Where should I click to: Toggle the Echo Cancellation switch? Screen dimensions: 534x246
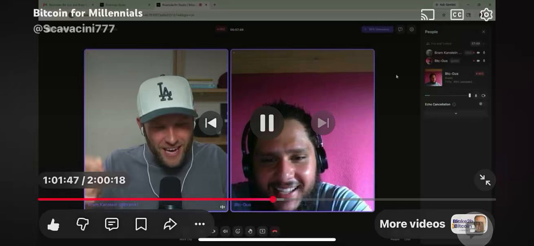click(x=481, y=104)
